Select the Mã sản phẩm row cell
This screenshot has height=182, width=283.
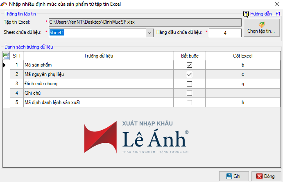(99, 65)
